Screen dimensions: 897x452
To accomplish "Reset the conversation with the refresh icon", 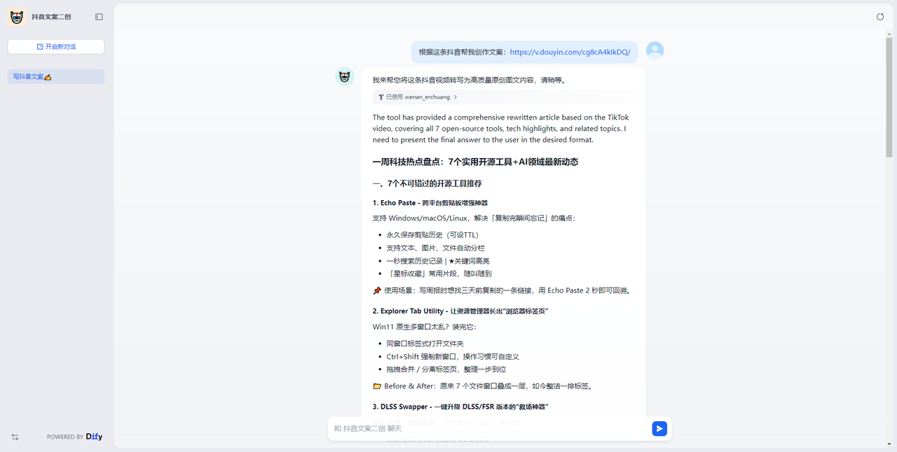I will pos(880,17).
